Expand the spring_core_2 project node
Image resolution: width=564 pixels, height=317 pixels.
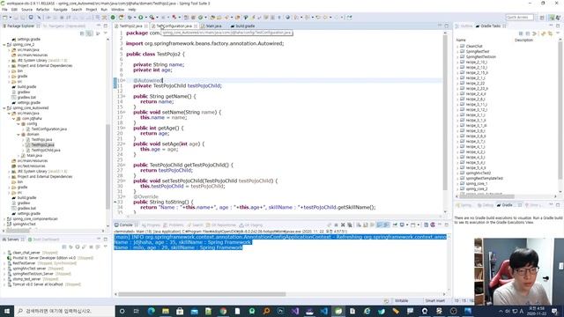coord(4,45)
